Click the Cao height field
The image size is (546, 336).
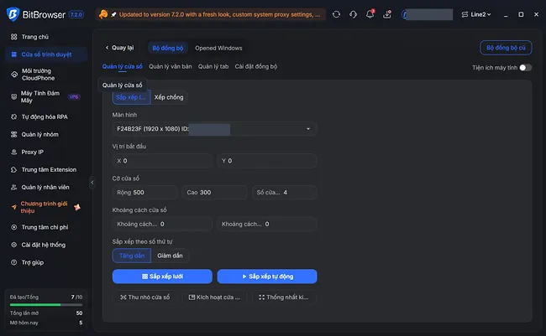214,193
